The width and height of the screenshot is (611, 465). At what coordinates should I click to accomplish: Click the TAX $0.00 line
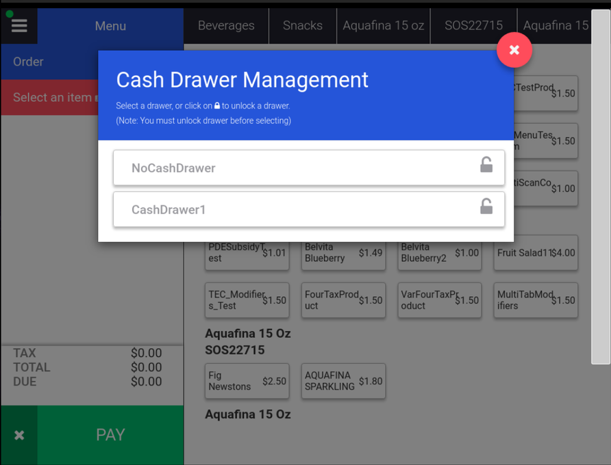coord(87,353)
